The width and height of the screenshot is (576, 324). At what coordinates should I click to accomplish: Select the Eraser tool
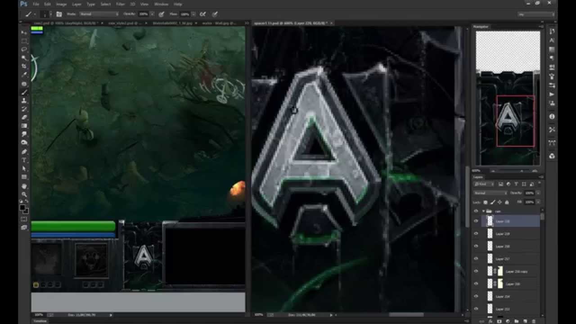click(x=24, y=118)
